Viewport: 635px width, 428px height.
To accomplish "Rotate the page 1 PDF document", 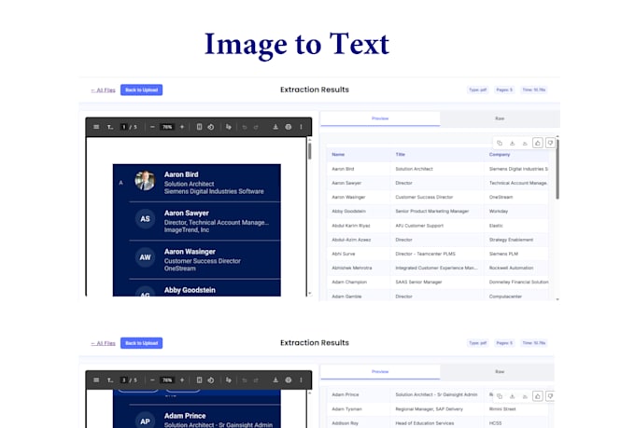I will 211,127.
